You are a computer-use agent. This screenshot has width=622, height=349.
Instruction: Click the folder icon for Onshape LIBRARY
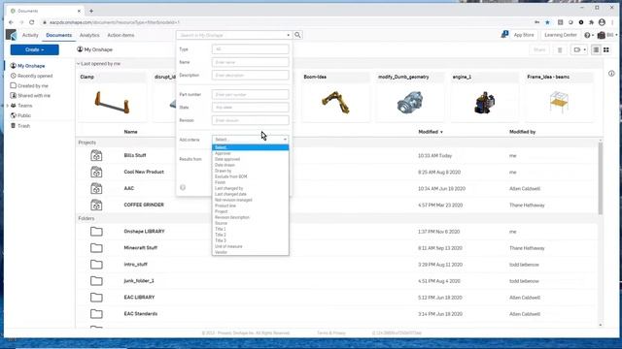(96, 232)
